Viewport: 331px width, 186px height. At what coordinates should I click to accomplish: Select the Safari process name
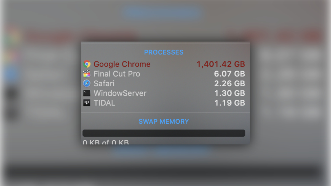click(x=104, y=83)
